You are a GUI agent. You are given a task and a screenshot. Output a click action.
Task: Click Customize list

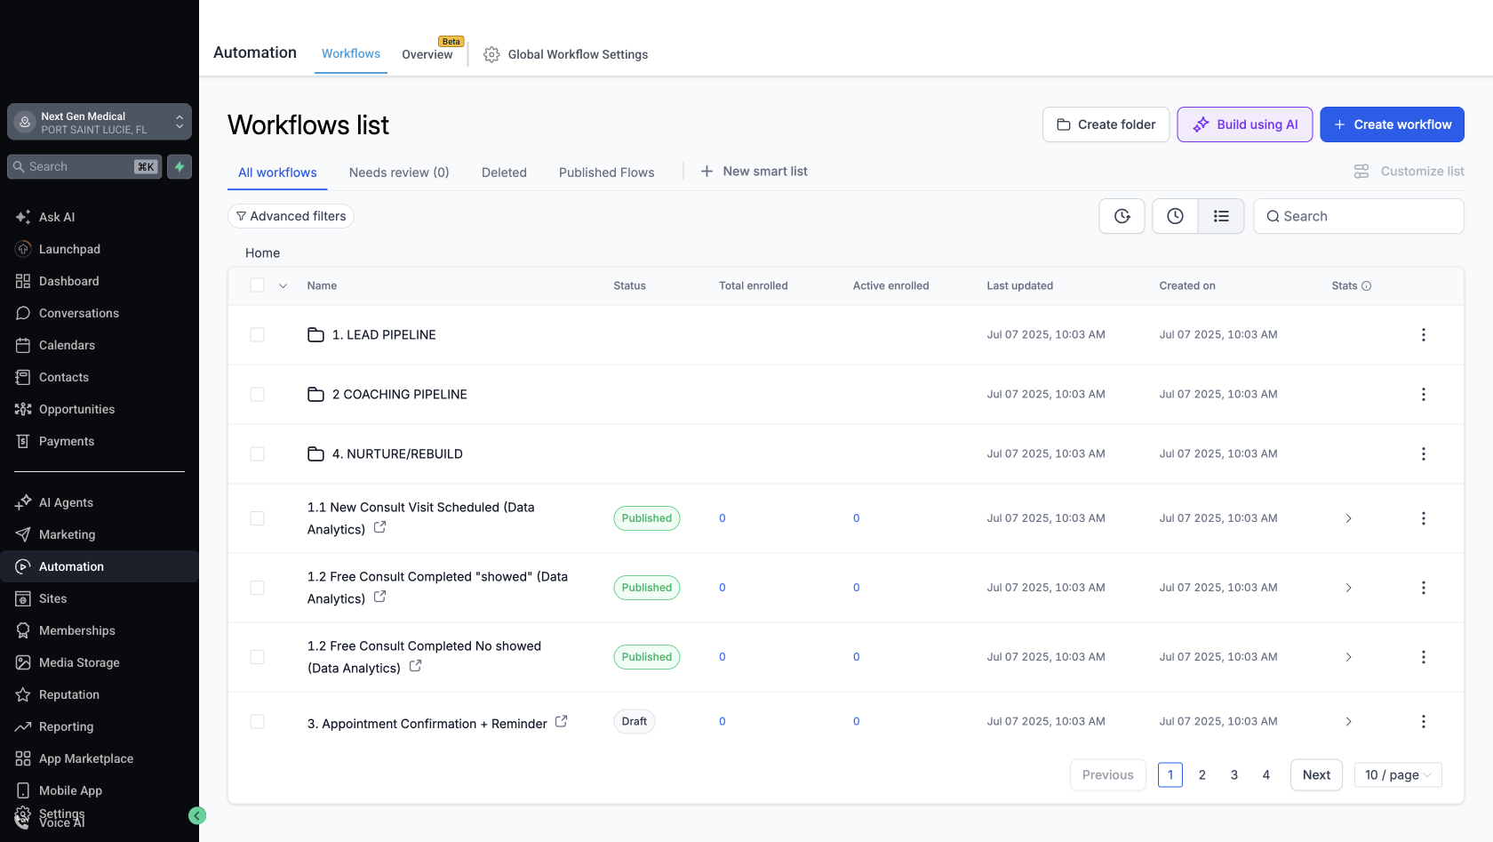(x=1409, y=171)
